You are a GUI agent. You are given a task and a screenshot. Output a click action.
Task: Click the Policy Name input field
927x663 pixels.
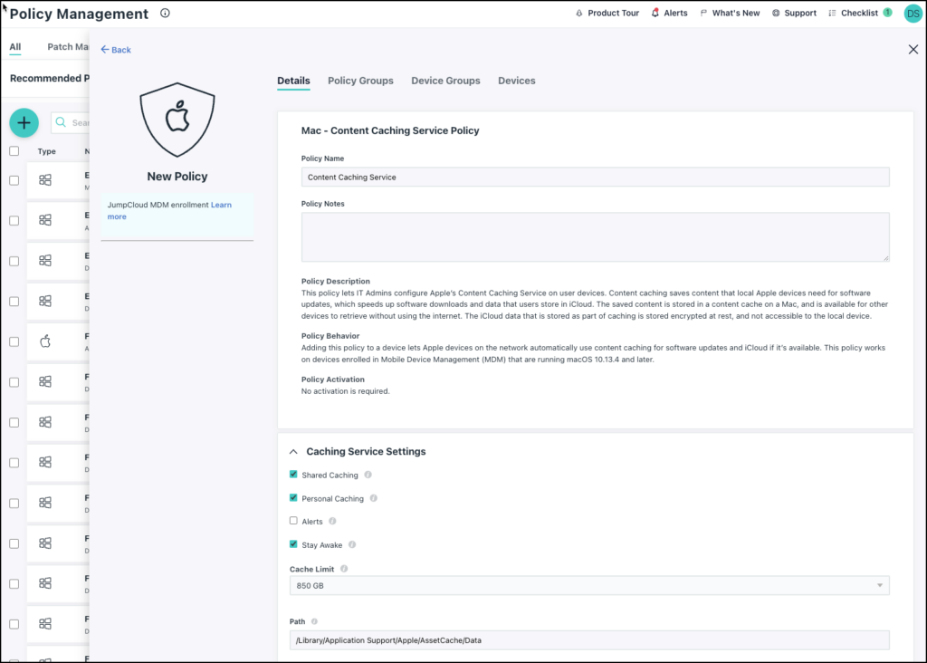[x=595, y=178]
